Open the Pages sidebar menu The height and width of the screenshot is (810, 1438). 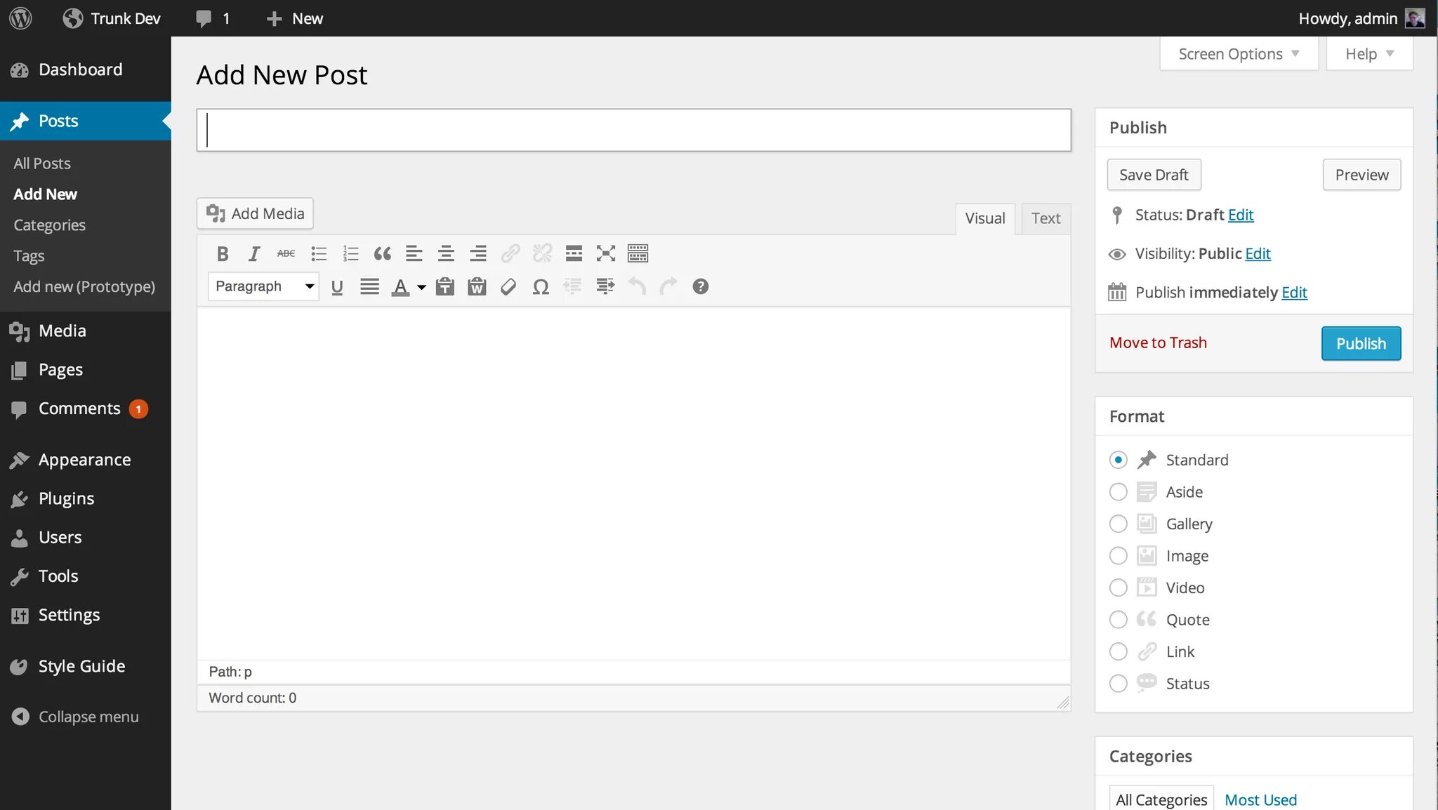(x=86, y=369)
